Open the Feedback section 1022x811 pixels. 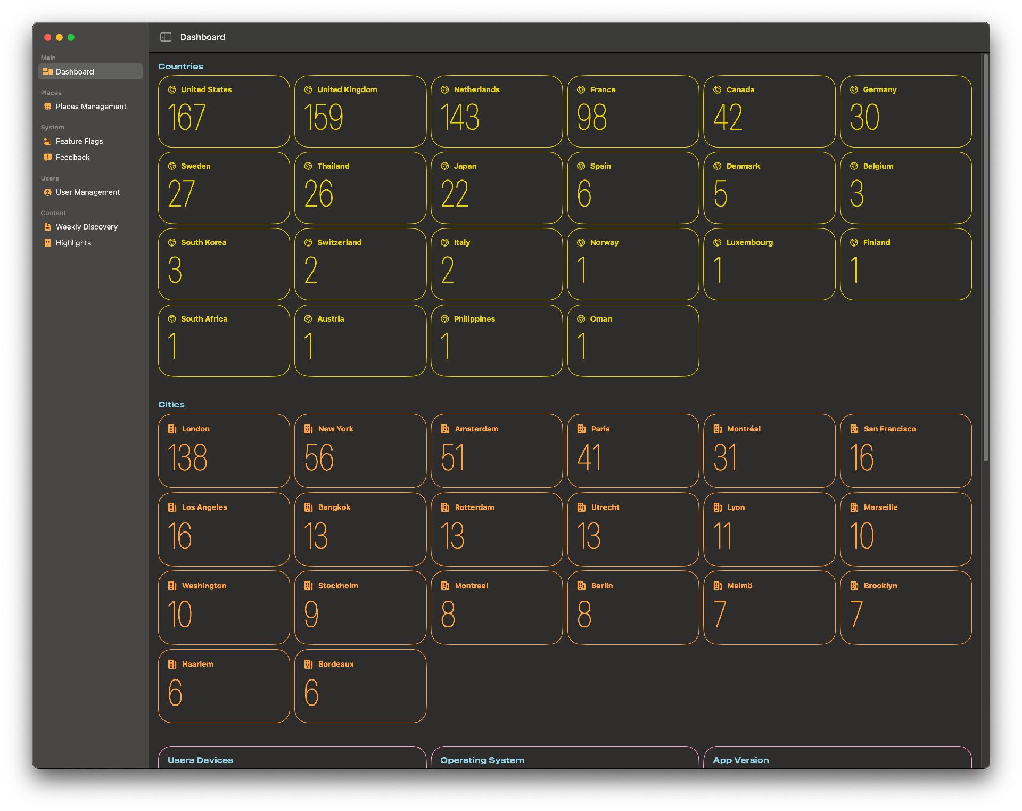click(x=90, y=158)
